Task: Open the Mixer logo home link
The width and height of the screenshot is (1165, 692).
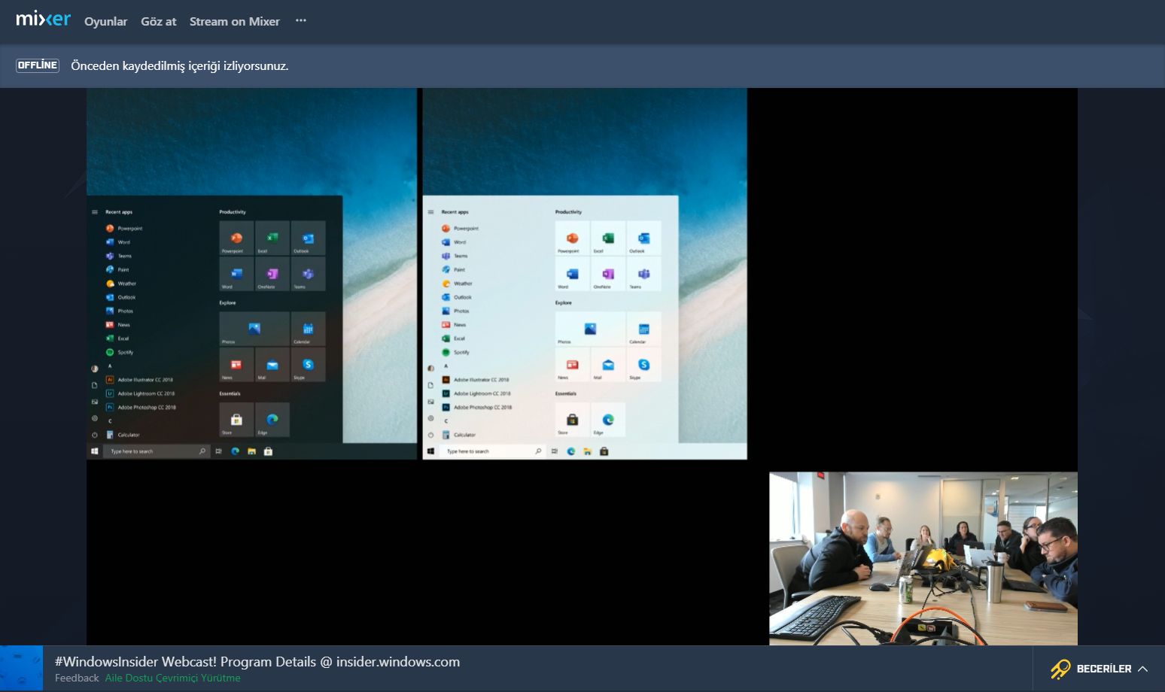Action: point(43,19)
